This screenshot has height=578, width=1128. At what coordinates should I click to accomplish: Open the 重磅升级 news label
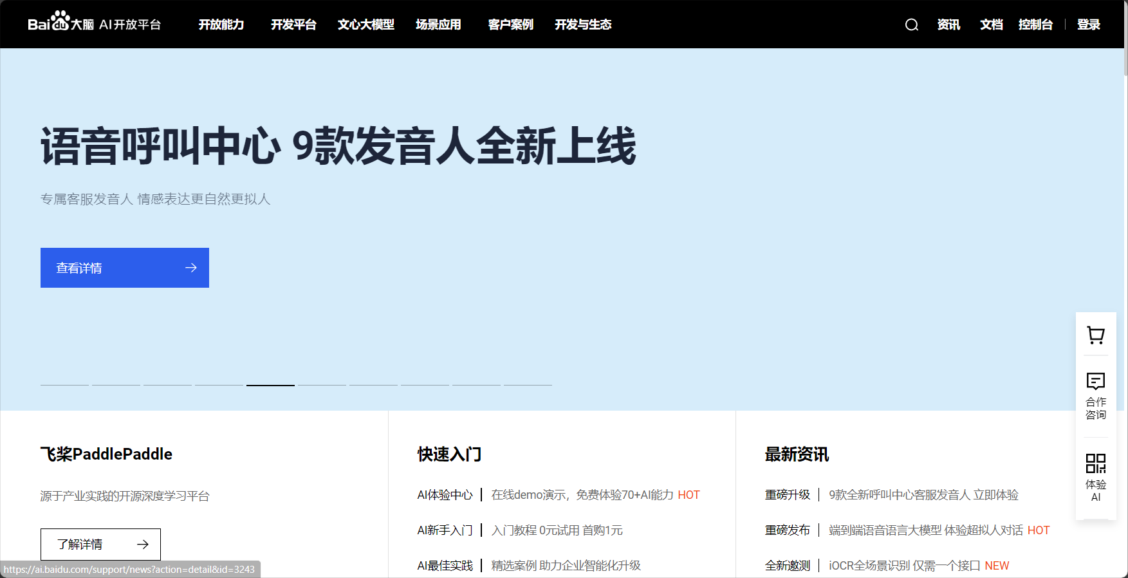point(788,495)
